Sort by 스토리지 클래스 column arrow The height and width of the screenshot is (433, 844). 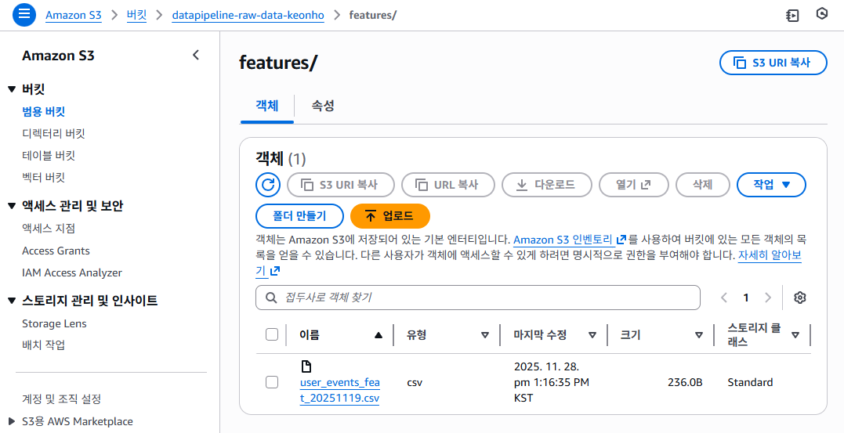(795, 335)
